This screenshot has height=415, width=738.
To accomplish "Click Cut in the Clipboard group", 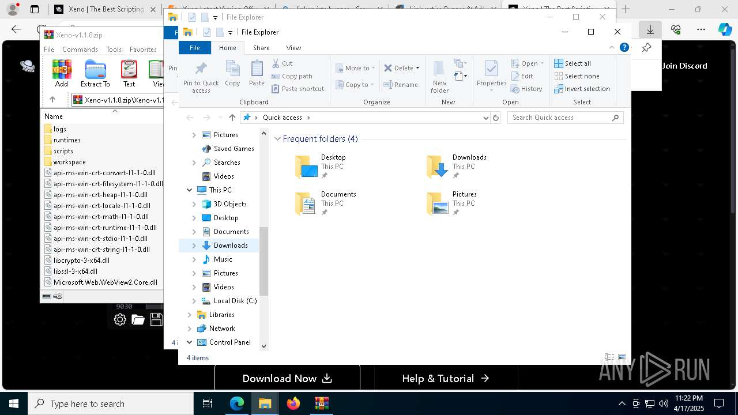I will click(282, 63).
